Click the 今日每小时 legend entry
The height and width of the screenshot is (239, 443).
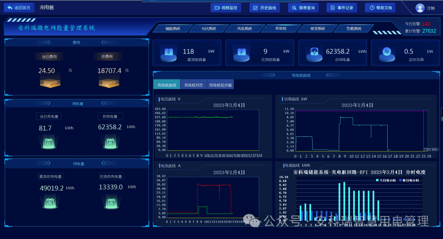[386, 180]
